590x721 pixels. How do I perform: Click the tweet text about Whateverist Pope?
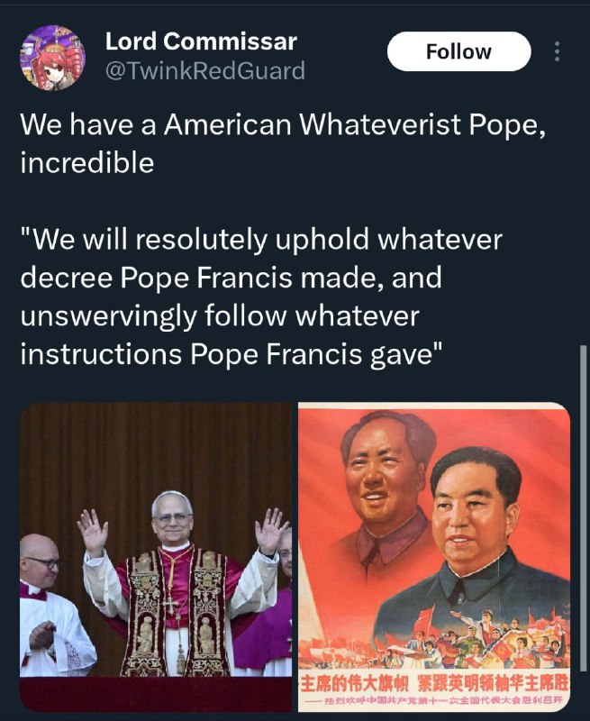point(283,143)
